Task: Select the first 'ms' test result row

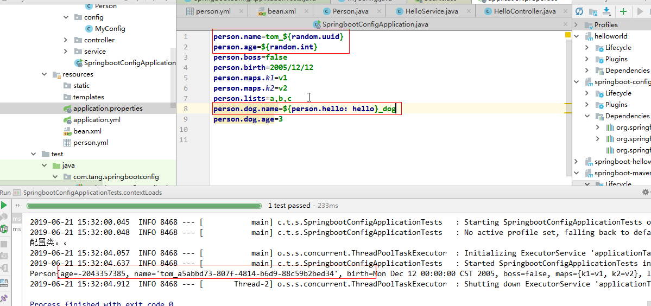Action: (17, 219)
